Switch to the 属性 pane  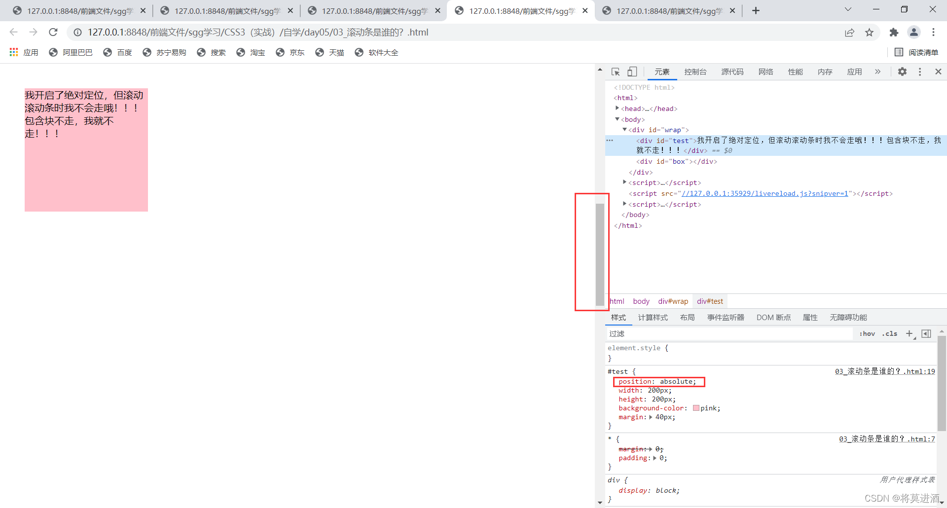click(x=810, y=318)
